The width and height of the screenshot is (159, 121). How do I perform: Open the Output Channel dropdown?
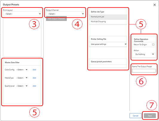coord(65,14)
